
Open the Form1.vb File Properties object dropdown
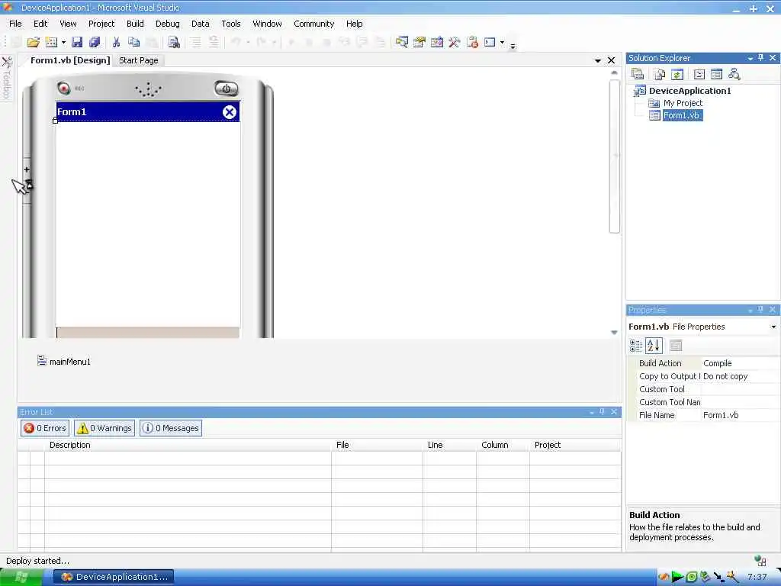coord(773,327)
